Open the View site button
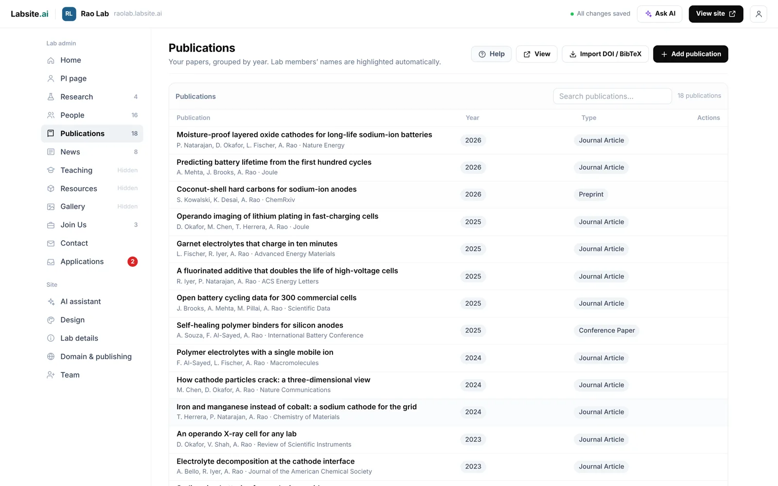The image size is (778, 486). [716, 14]
